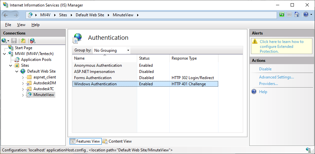Click the HTTP 401 Challenge cell
The height and width of the screenshot is (154, 315).
pos(189,84)
